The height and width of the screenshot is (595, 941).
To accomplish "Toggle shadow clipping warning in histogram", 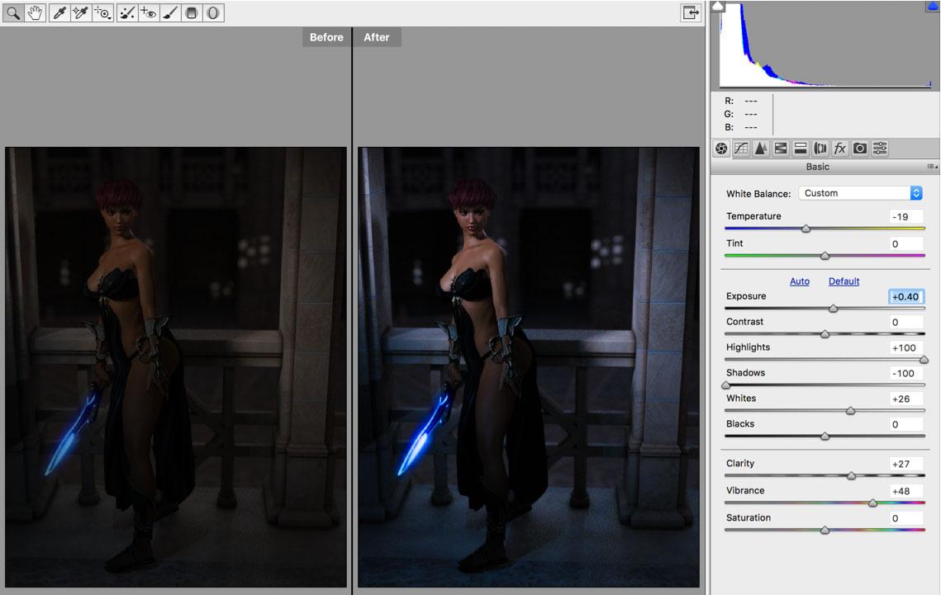I will [x=718, y=6].
